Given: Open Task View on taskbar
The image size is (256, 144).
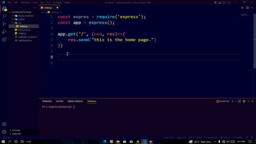Looking at the screenshot, I should (22, 142).
